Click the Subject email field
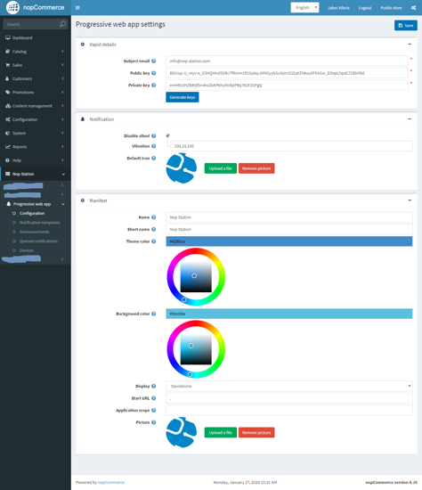Image resolution: width=422 pixels, height=490 pixels. click(x=287, y=61)
